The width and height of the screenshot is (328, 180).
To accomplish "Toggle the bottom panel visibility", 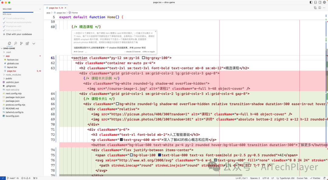I will [315, 2].
